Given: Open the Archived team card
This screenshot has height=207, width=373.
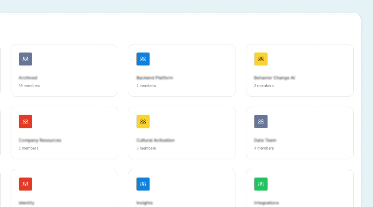Looking at the screenshot, I should (64, 70).
